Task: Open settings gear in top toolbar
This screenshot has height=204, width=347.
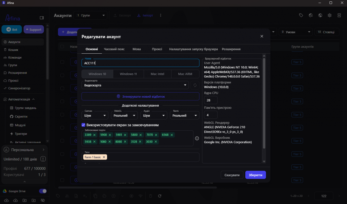Action: (x=329, y=15)
